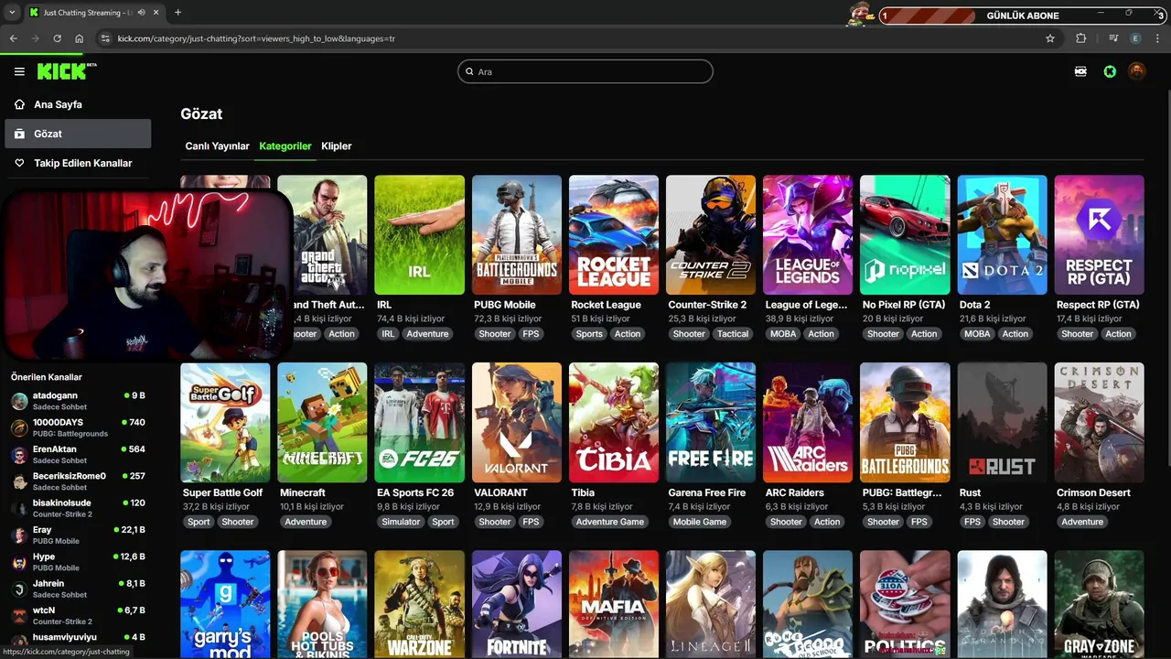Open the wtcN recommended channel
The width and height of the screenshot is (1171, 659).
78,615
